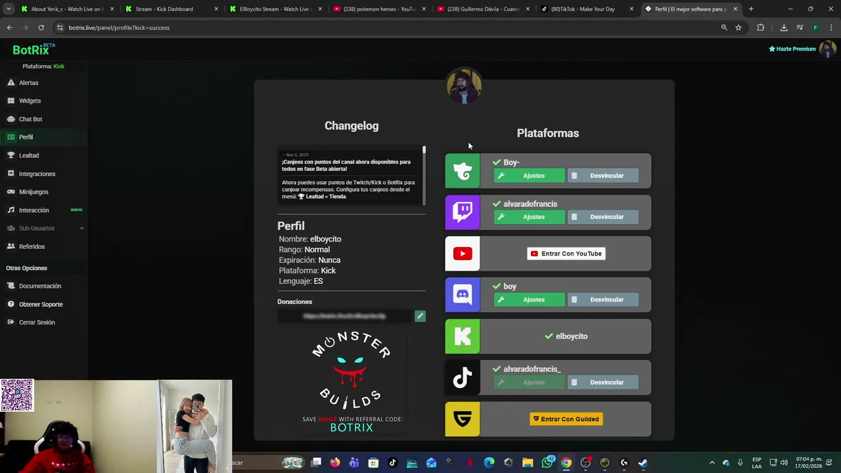841x473 pixels.
Task: Click Desvincular for the Boy- Trovo account
Action: 602,175
